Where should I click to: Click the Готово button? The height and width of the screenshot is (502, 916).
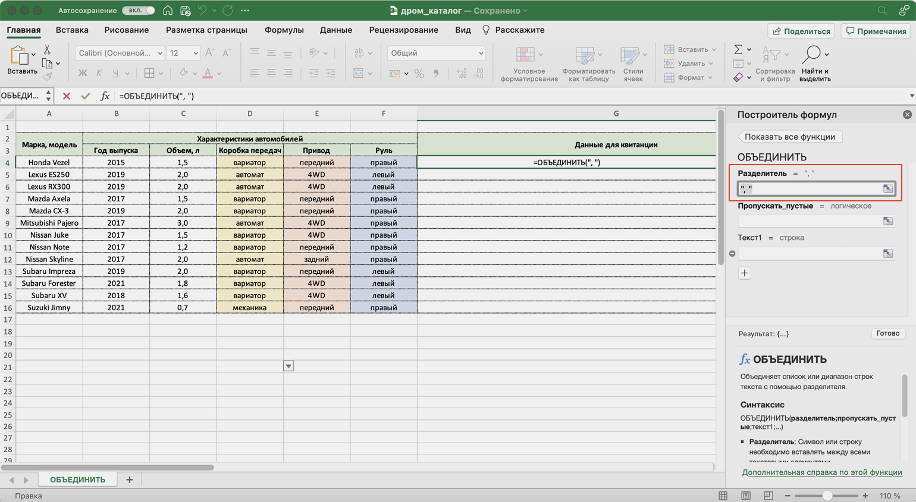887,333
